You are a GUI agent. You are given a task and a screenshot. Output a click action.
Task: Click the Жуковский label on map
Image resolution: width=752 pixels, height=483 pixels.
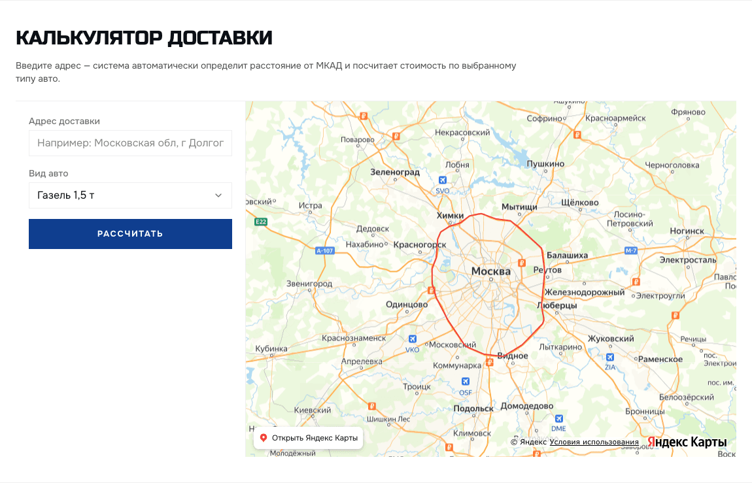coord(611,339)
